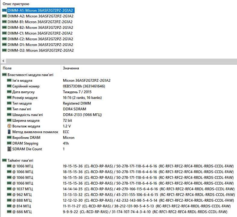
Task: Click the 'Дата випуску' field label
Action: pos(23,92)
